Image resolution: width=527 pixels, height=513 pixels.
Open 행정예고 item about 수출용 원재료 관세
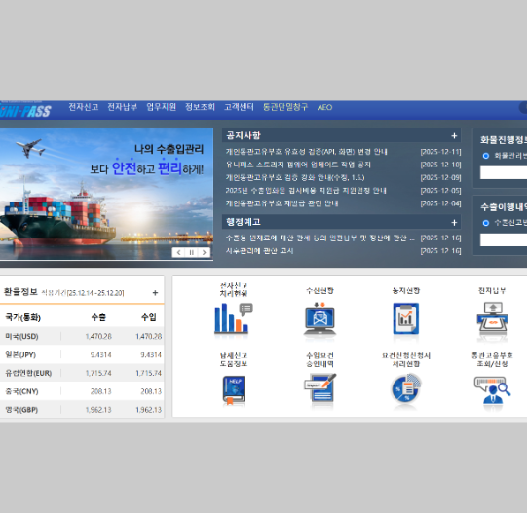[320, 238]
